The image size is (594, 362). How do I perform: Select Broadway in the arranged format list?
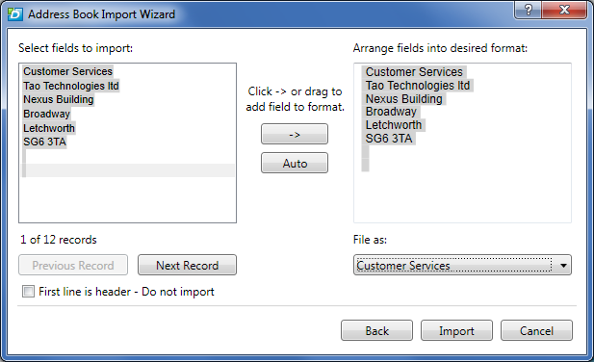[391, 112]
